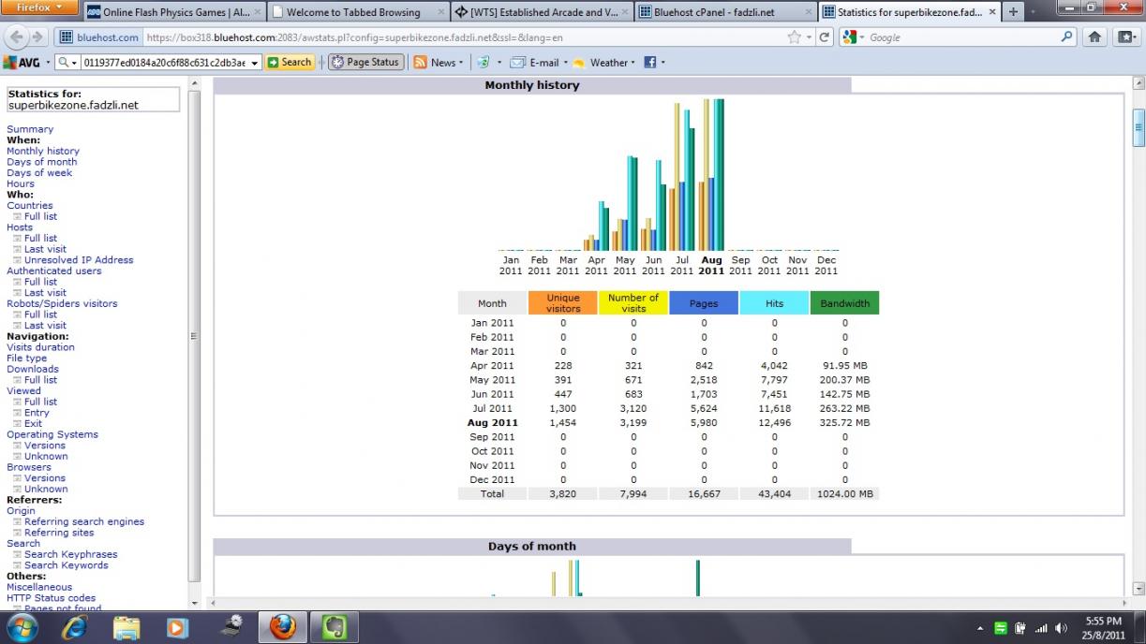Expand the AVG search box dropdown arrow
This screenshot has width=1146, height=644.
[x=255, y=63]
